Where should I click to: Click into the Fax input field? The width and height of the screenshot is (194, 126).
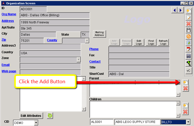coord(139,55)
